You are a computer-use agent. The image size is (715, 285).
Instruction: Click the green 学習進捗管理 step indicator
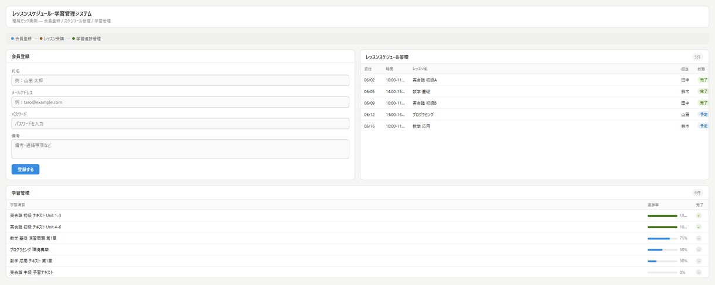[86, 39]
